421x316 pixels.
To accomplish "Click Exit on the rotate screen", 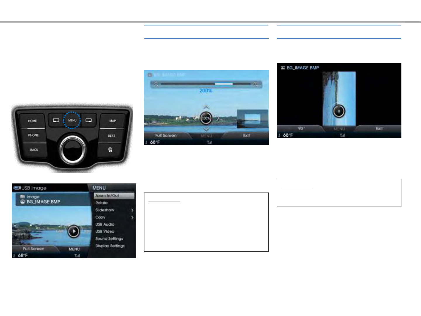I will pos(379,128).
